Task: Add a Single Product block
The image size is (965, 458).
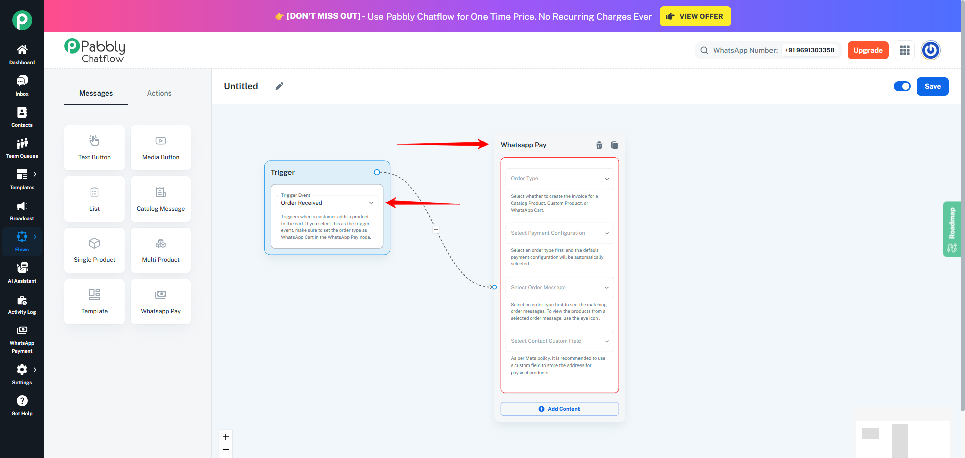Action: click(94, 250)
